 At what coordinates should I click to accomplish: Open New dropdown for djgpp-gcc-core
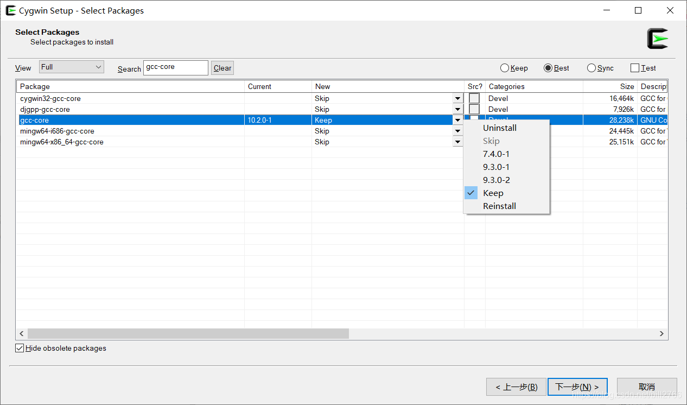(x=458, y=109)
